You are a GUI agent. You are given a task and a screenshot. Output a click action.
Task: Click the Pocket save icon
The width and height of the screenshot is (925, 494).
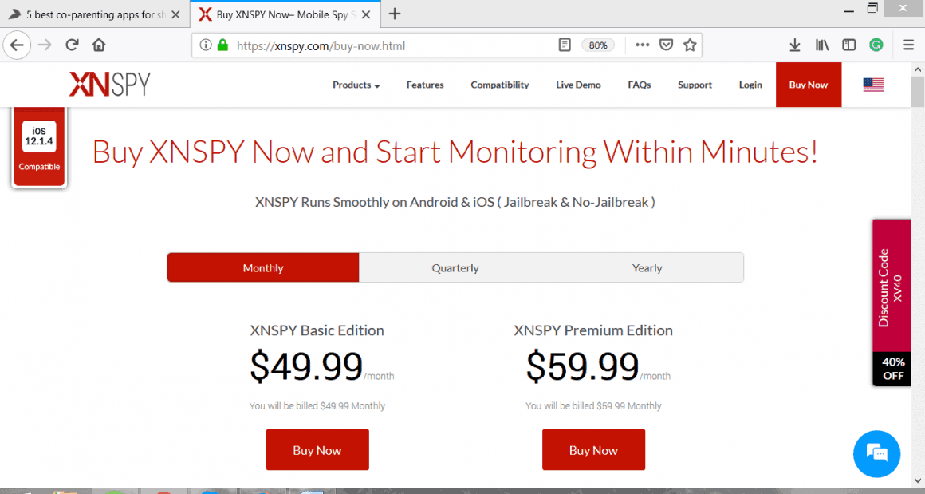[x=666, y=45]
